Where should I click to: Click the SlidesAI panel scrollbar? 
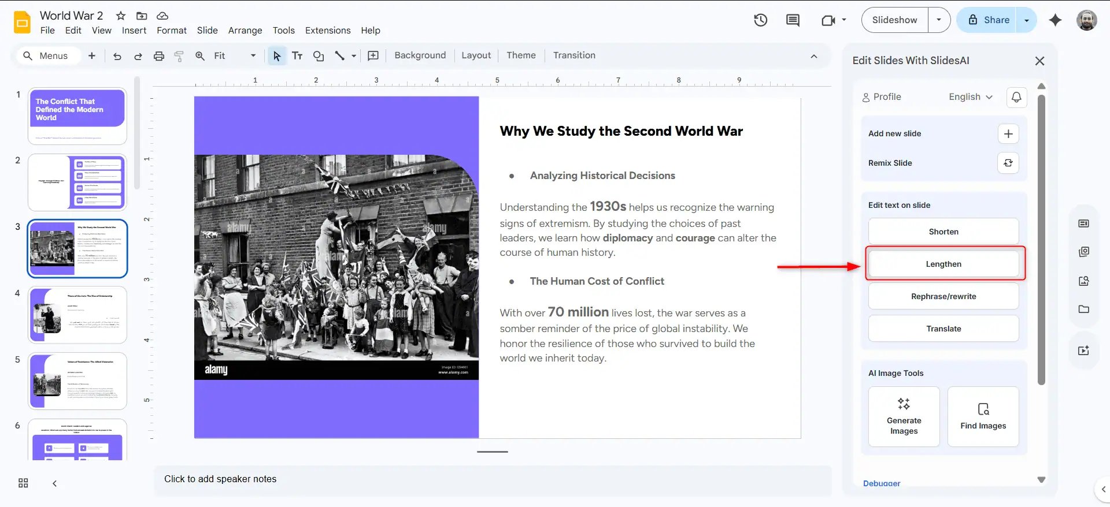pyautogui.click(x=1041, y=240)
